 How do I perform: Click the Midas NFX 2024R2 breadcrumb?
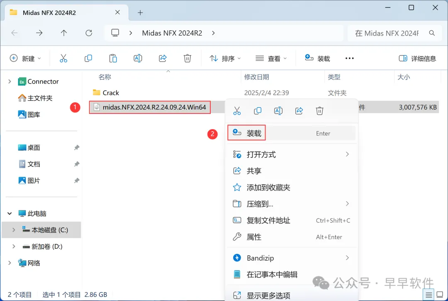pyautogui.click(x=172, y=33)
